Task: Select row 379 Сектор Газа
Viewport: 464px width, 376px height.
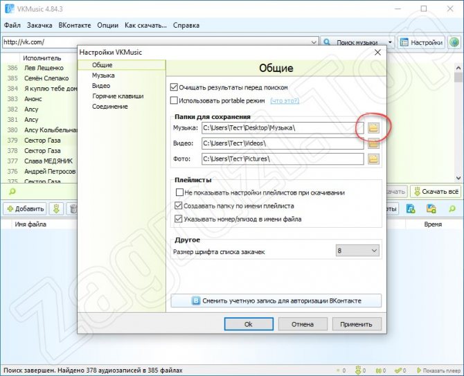Action: click(39, 141)
